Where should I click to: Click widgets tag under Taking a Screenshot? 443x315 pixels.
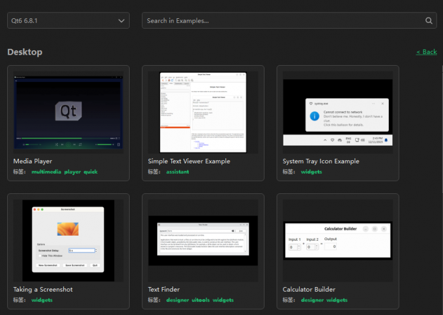click(42, 300)
